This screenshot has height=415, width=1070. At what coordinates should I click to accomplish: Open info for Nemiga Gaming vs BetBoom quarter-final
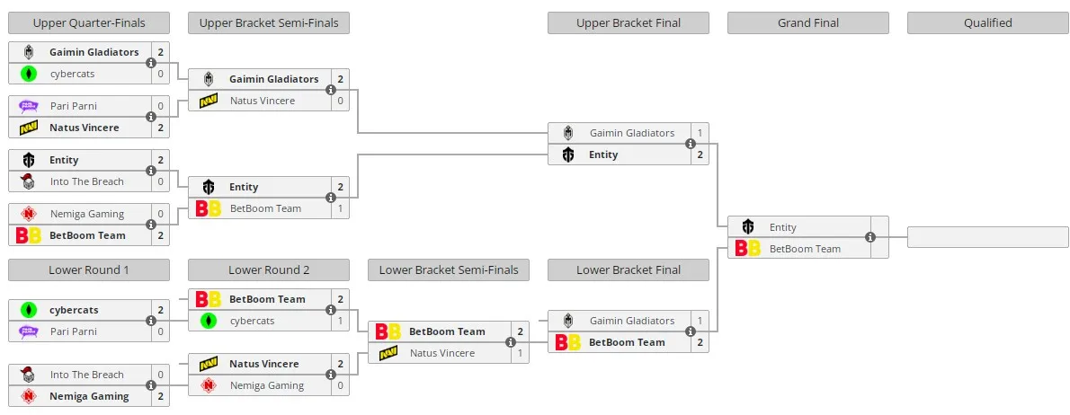point(151,225)
